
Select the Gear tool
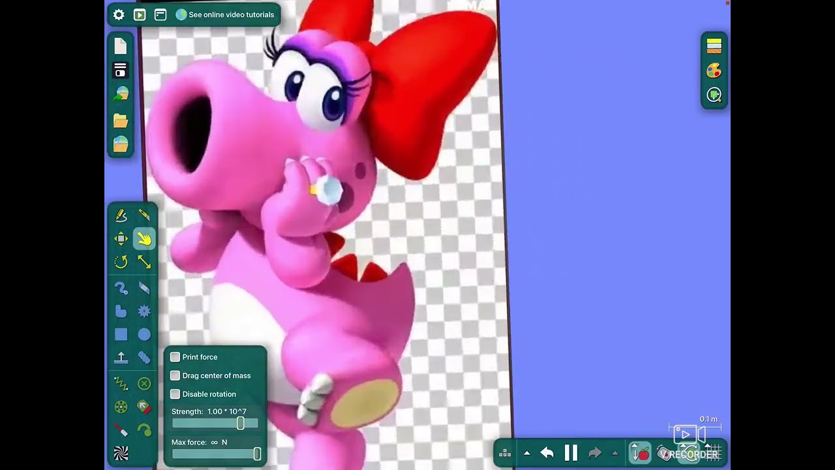144,311
